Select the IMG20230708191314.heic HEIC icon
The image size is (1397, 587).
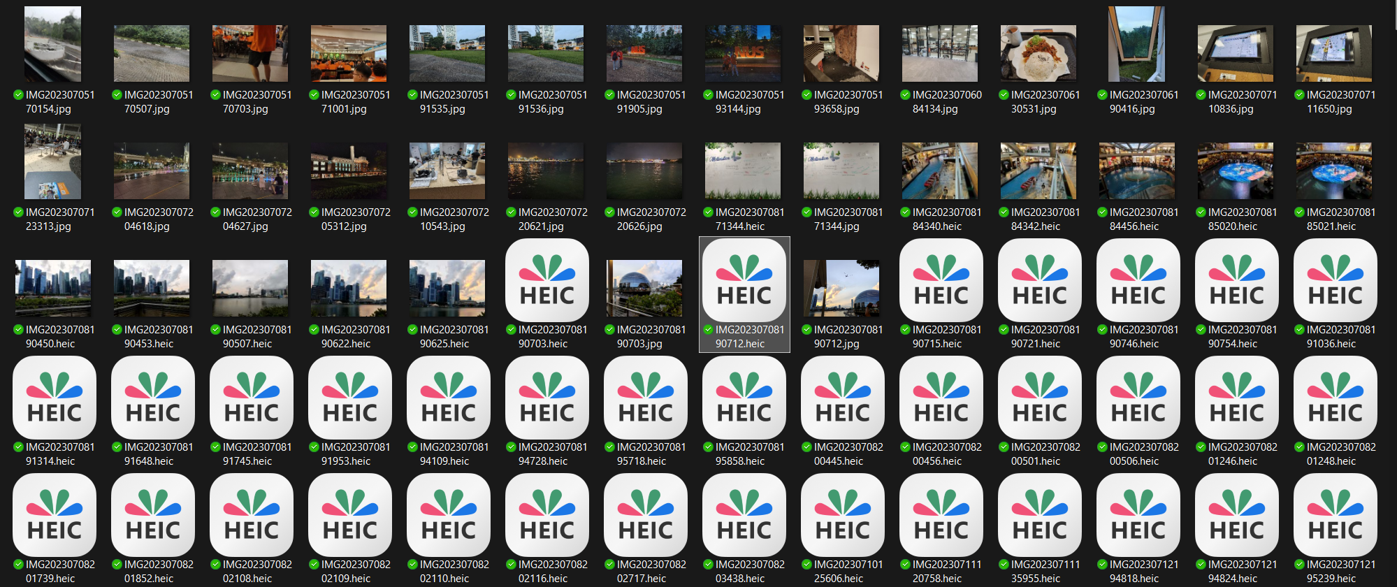coord(54,398)
